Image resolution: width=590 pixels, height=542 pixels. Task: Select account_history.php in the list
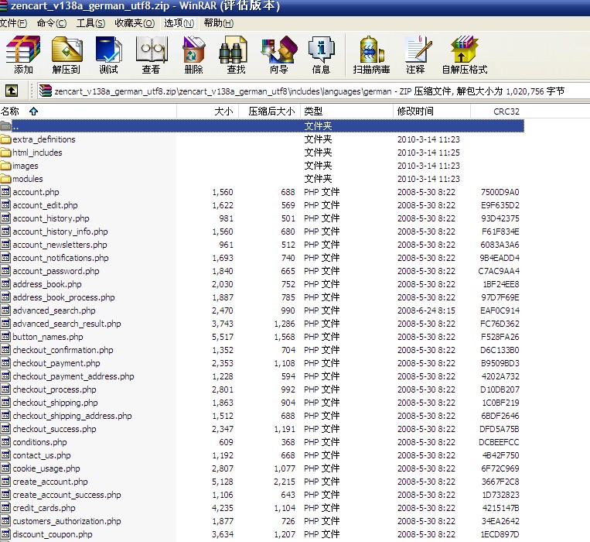(51, 218)
